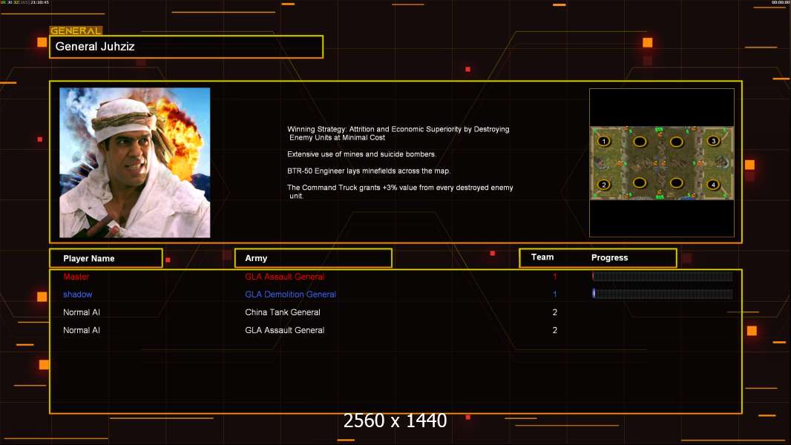Click the Team column heading
Screen dimensions: 791x445
[x=542, y=257]
